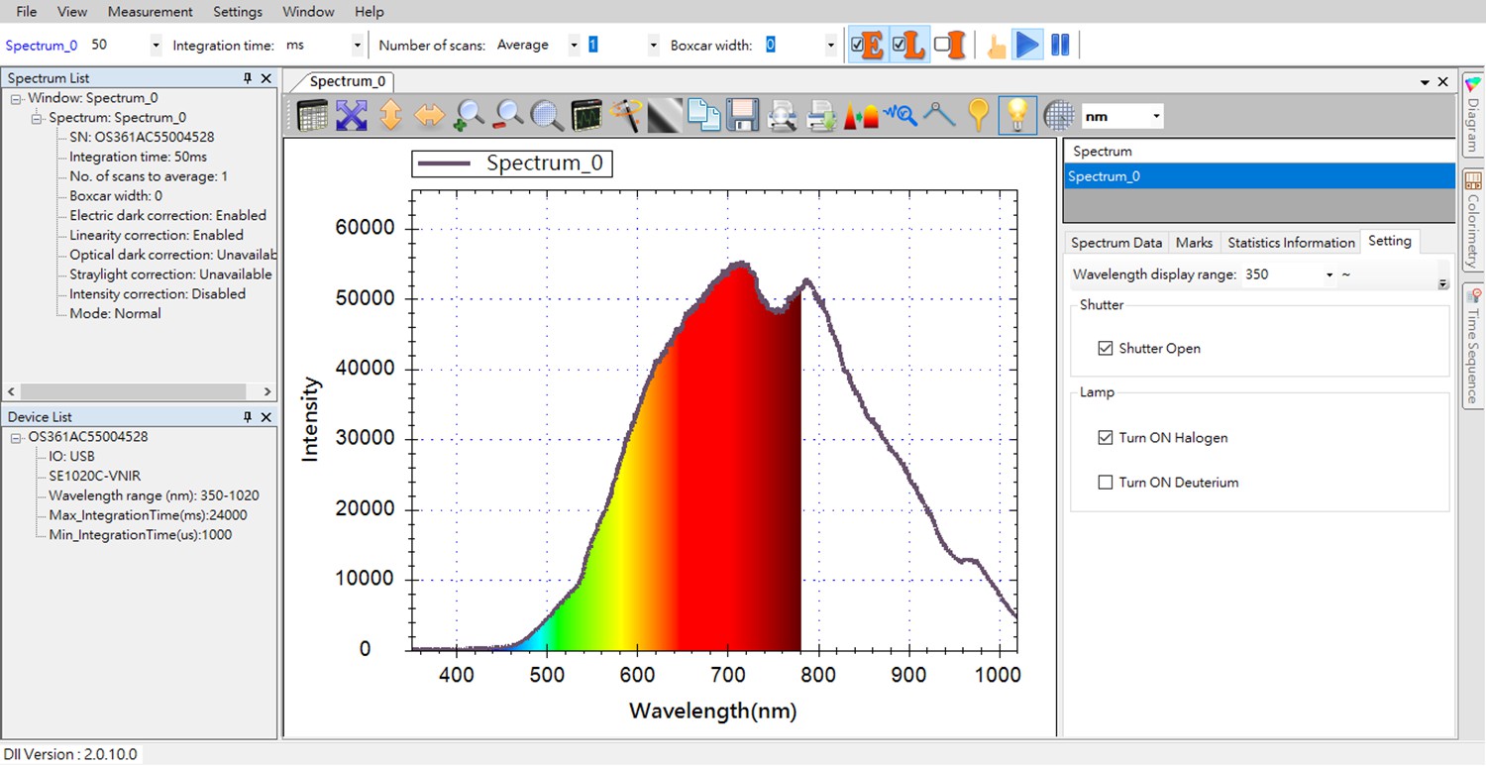Change wavelength unit from nm dropdown
The height and width of the screenshot is (766, 1486).
point(1157,115)
